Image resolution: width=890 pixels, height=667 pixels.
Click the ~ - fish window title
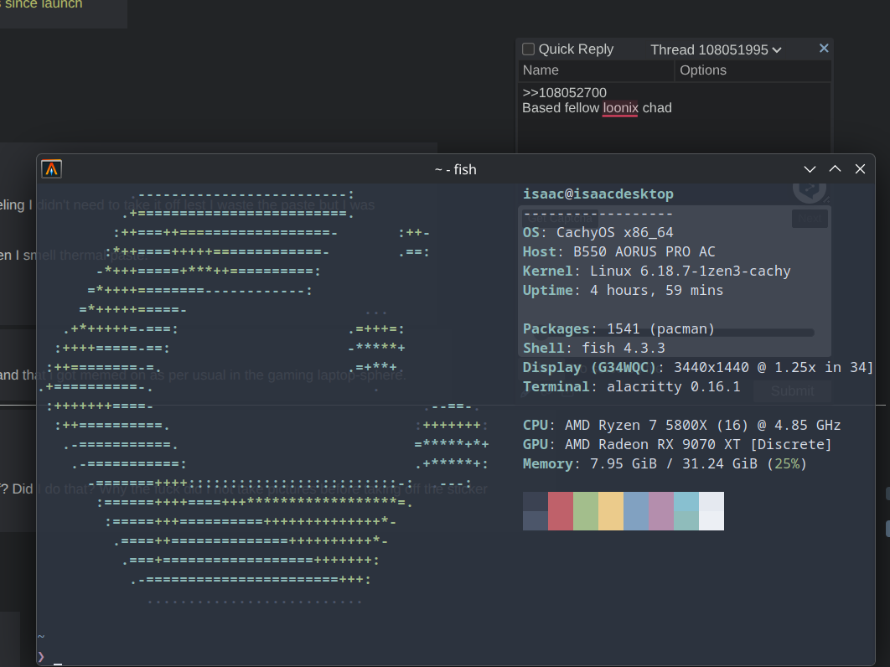[455, 170]
